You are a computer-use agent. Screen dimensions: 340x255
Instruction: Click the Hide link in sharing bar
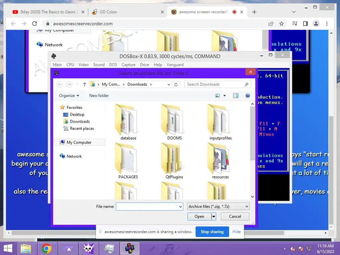(236, 232)
